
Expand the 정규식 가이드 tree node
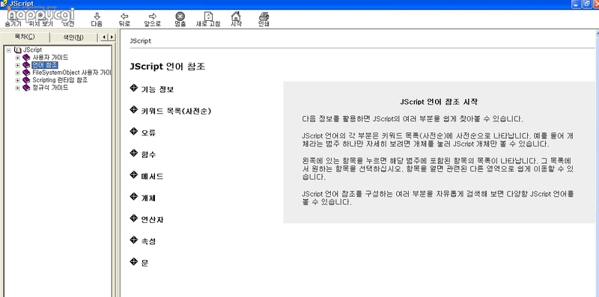(x=17, y=88)
